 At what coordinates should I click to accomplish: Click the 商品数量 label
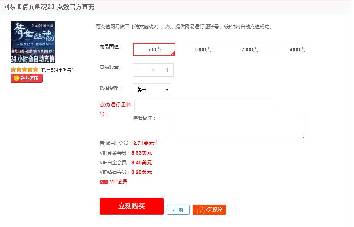click(x=111, y=67)
